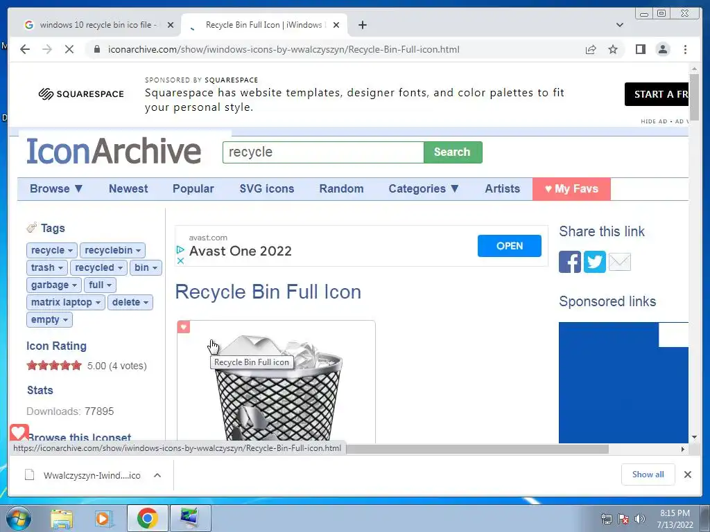Expand the recyclebin tag dropdown

click(138, 251)
